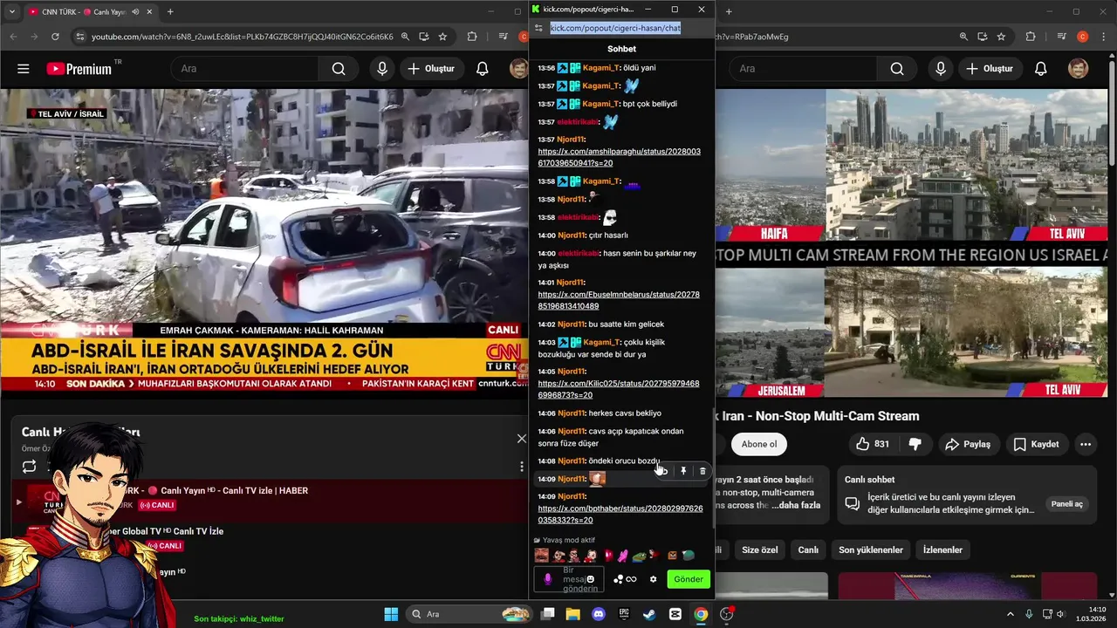Open notifications bell in right YouTube window
The height and width of the screenshot is (628, 1117).
[1040, 69]
